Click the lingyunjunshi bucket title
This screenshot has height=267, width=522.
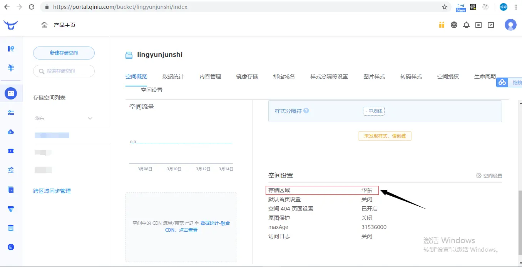160,55
